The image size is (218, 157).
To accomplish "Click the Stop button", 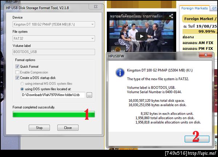I will coord(39,128).
